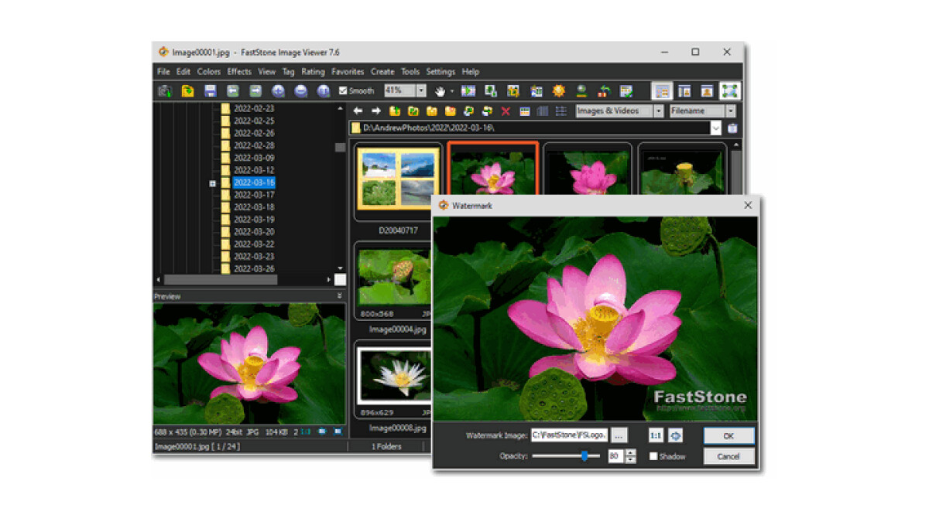Viewport: 929px width, 522px height.
Task: Click the Adjust Lighting sun icon
Action: pos(558,90)
